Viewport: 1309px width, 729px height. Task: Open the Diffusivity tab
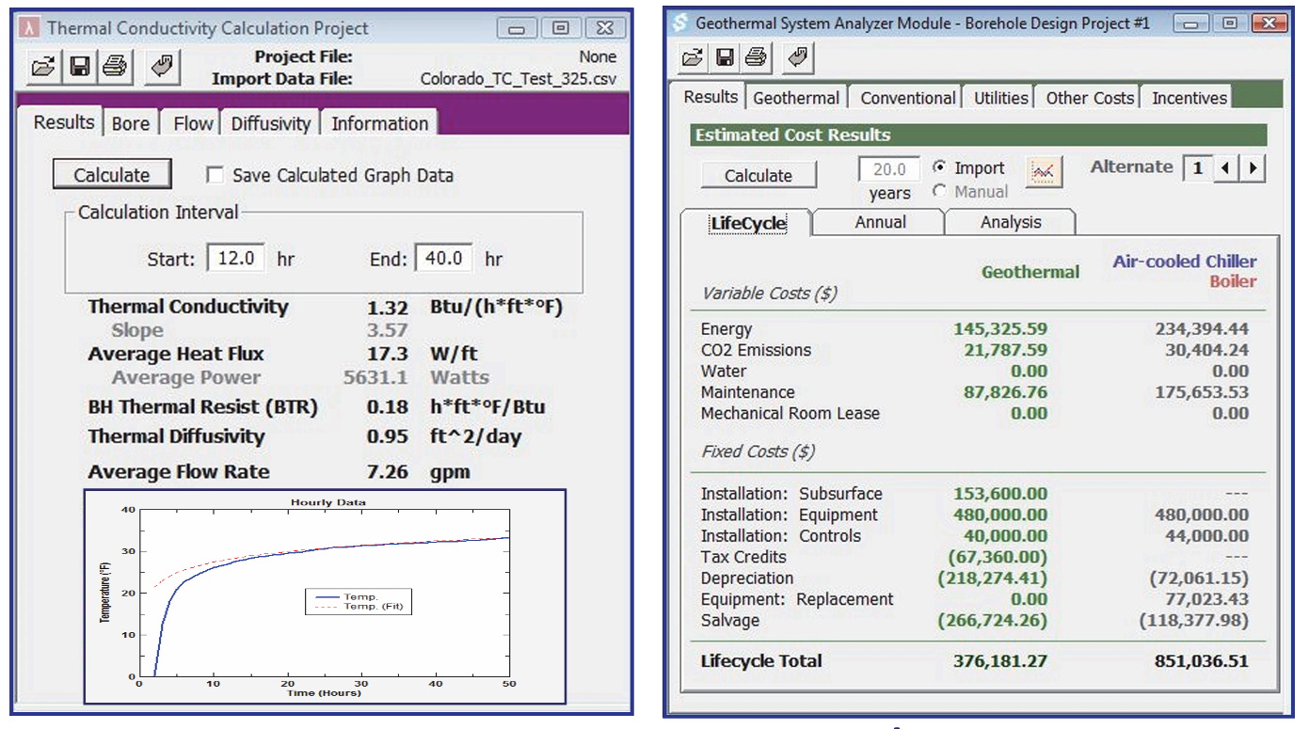pos(271,123)
